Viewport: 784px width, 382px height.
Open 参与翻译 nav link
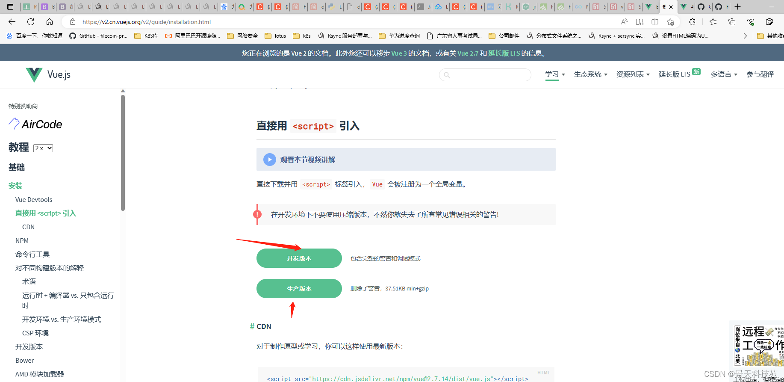[760, 74]
